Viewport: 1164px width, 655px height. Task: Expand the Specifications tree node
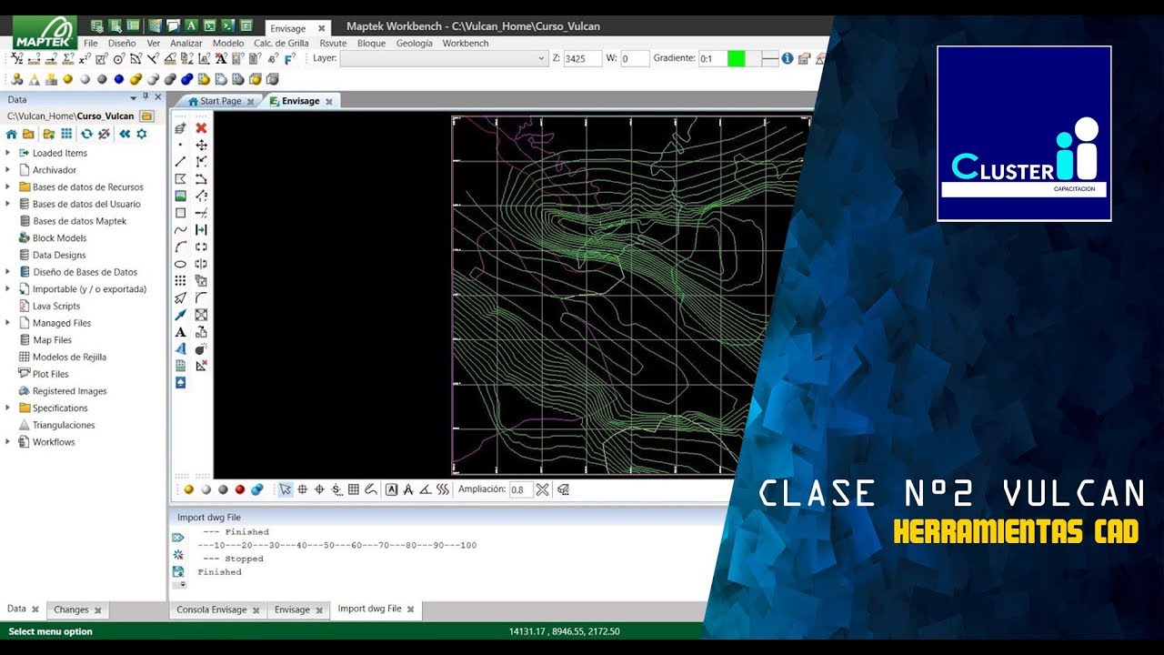8,408
